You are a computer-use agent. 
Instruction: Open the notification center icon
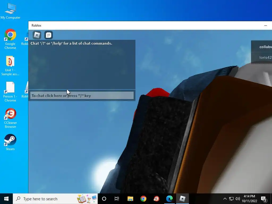point(263,199)
